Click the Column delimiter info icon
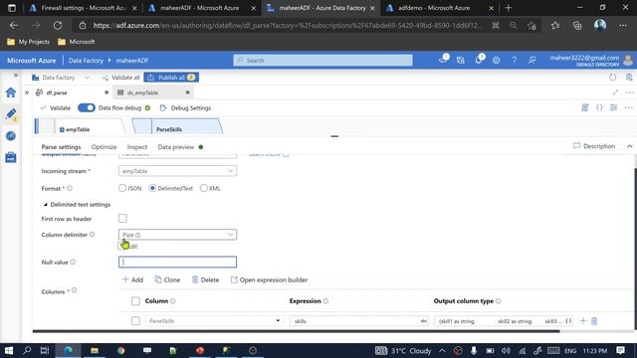Screen dimensions: 637x358 93,235
